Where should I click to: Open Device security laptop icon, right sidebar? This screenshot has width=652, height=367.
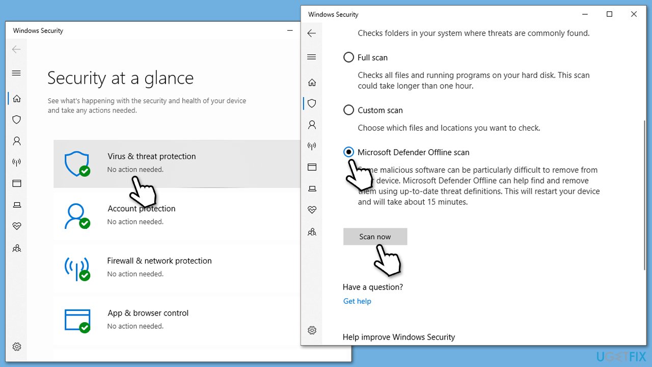[x=312, y=189]
